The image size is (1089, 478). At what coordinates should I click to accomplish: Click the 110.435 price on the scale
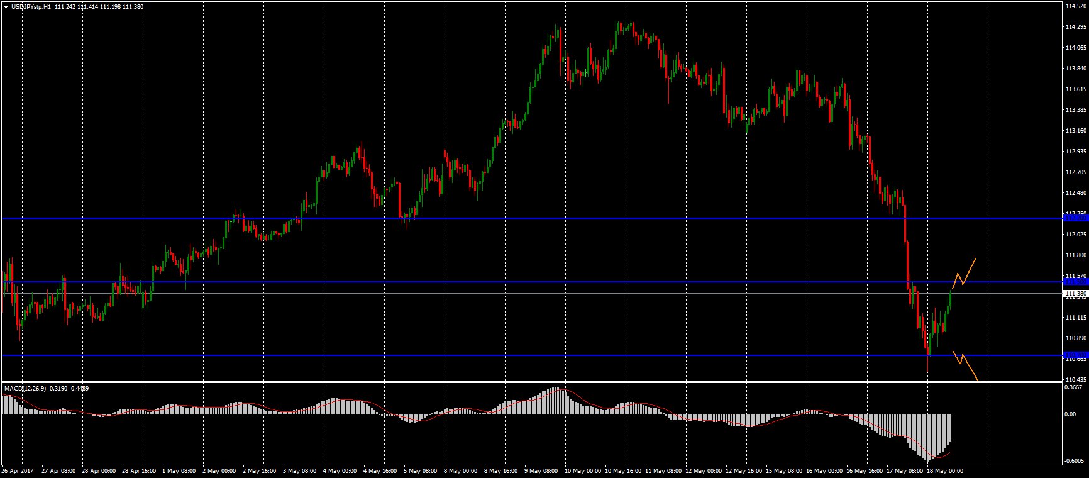[x=1075, y=379]
